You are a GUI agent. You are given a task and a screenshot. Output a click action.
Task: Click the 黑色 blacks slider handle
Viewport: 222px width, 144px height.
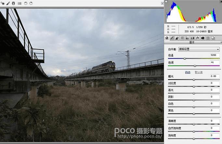tap(194, 114)
